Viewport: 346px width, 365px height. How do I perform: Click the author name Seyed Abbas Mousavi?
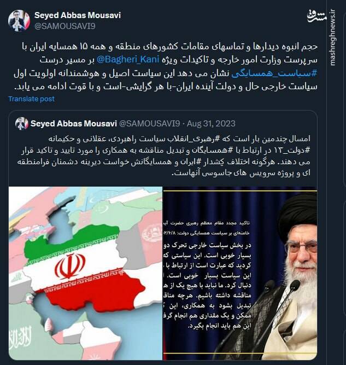pyautogui.click(x=78, y=15)
